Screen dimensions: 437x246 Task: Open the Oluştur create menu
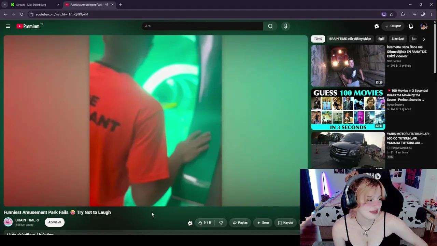393,26
